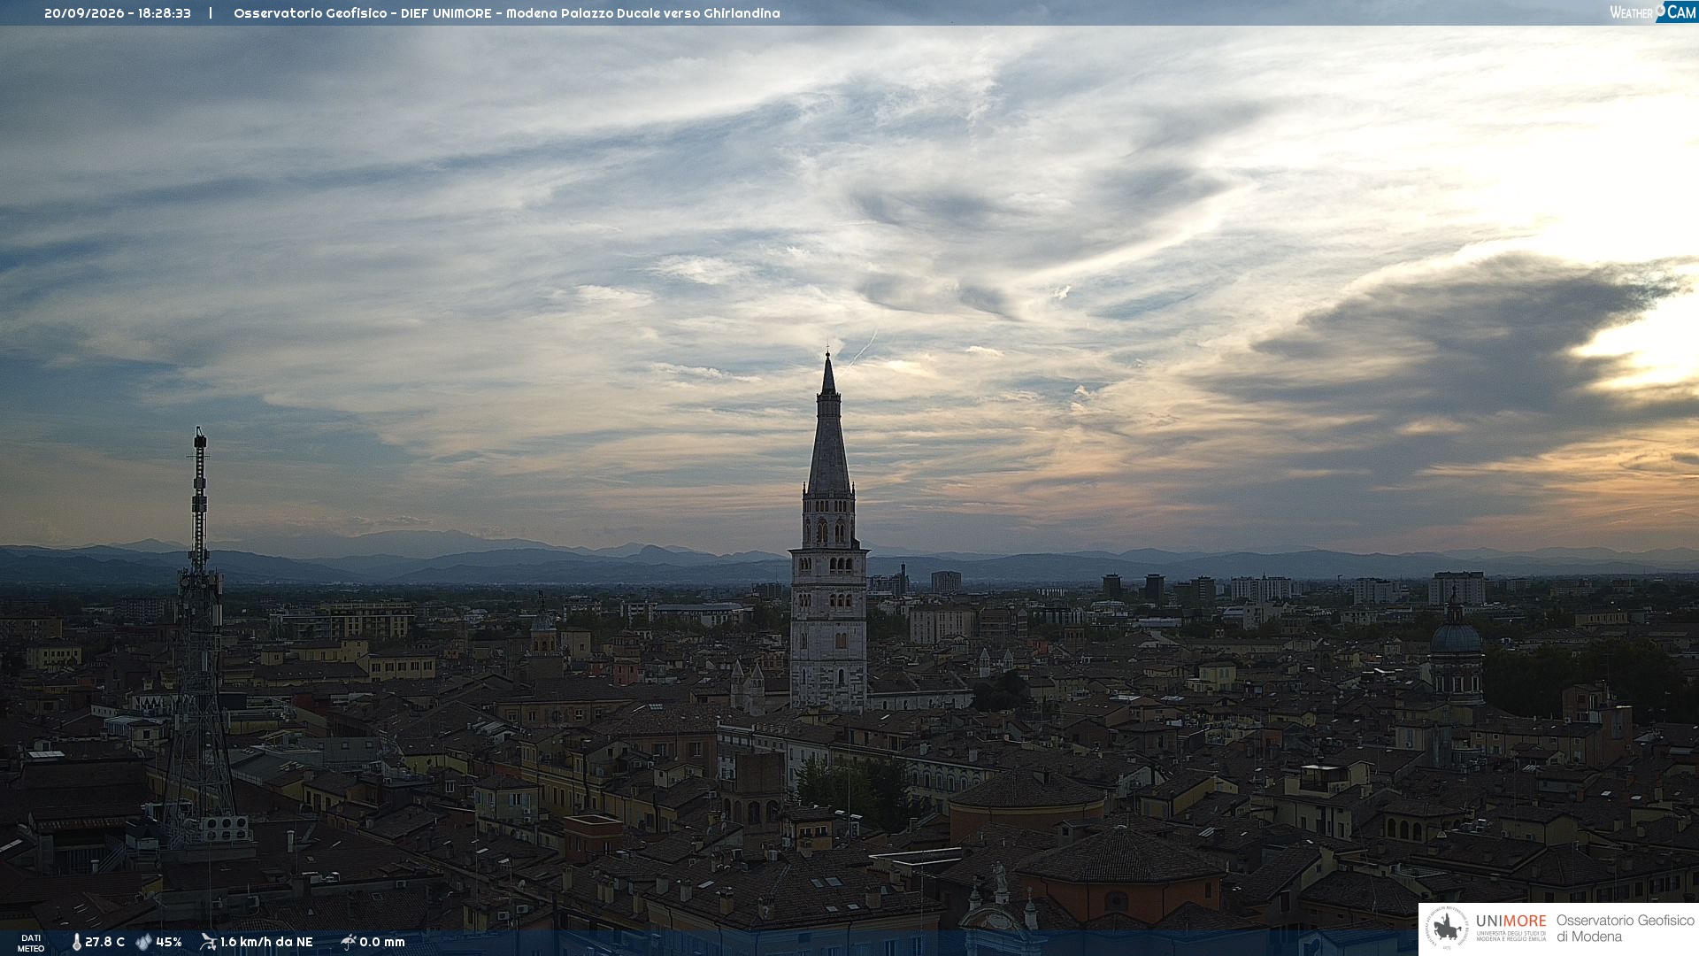Click the domed church in the image
The height and width of the screenshot is (956, 1699).
[x=1456, y=651]
